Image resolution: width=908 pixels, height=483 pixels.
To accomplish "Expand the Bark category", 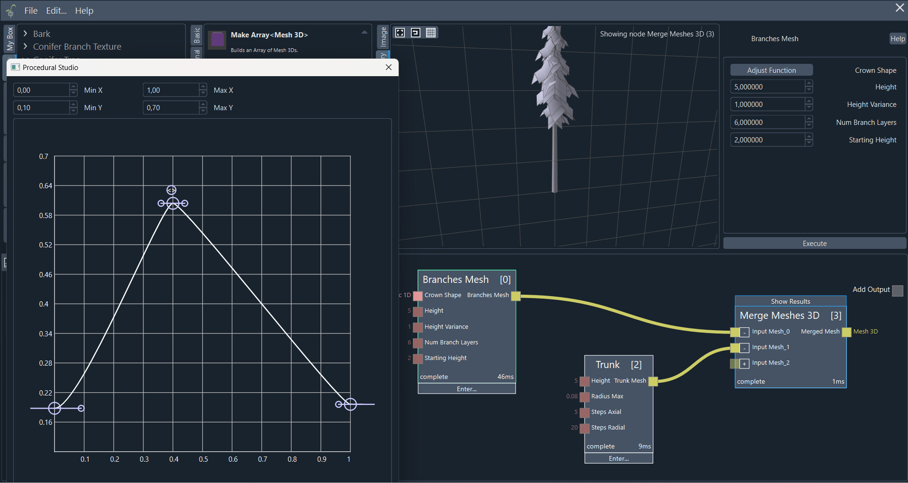I will 25,34.
